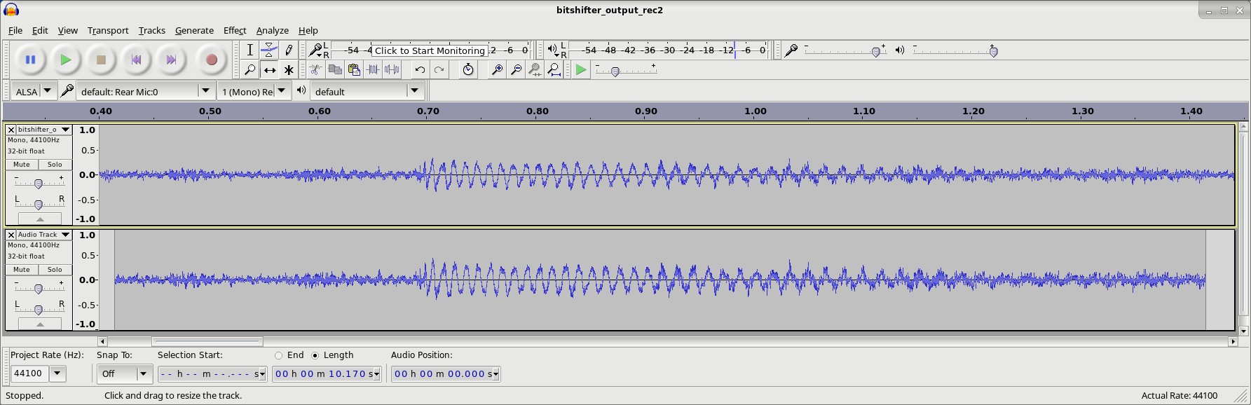Click the Fit Selection zoom icon
The width and height of the screenshot is (1251, 405).
pos(535,70)
